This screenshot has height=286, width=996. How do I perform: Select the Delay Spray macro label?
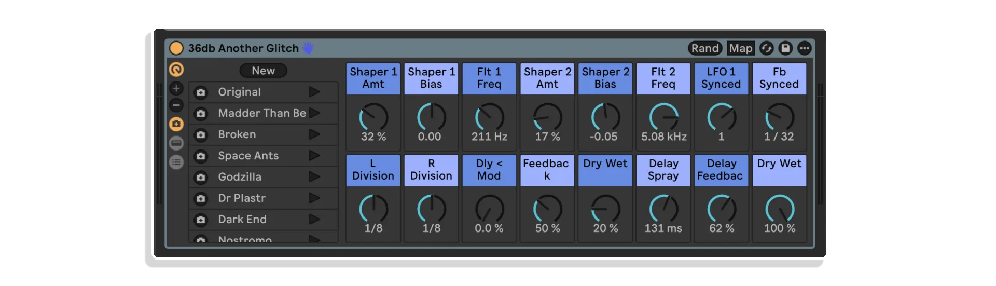(x=663, y=170)
